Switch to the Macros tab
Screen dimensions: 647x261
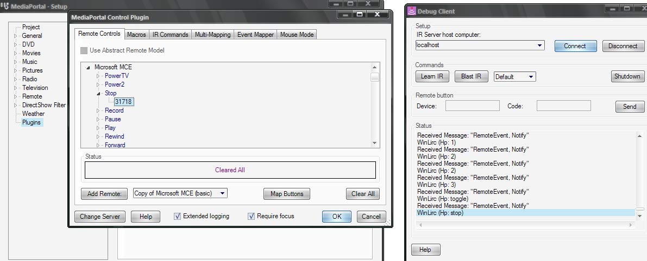click(x=136, y=35)
